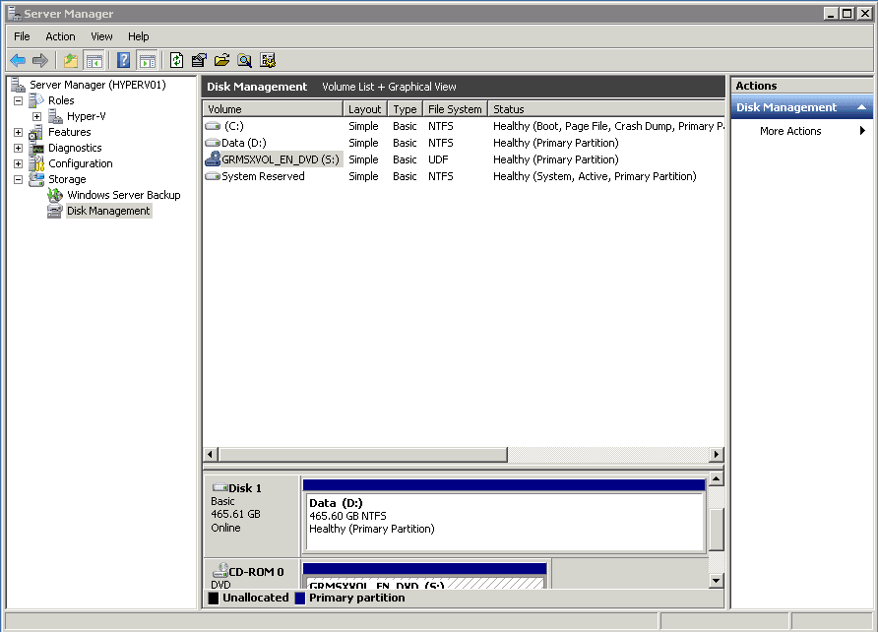The image size is (878, 632).
Task: Sort by File System column header
Action: (x=455, y=109)
